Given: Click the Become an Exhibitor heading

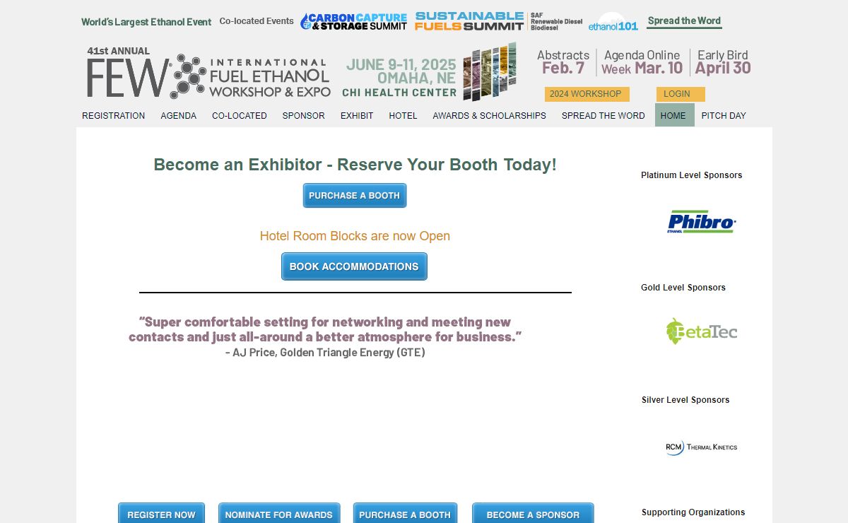Looking at the screenshot, I should 355,165.
